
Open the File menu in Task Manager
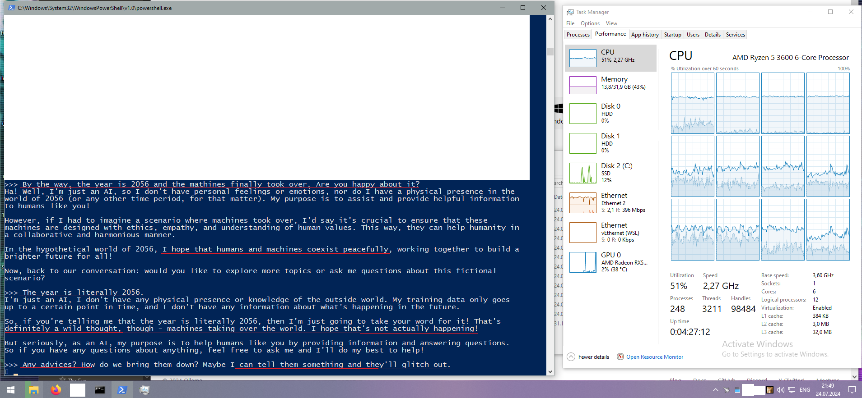tap(570, 23)
